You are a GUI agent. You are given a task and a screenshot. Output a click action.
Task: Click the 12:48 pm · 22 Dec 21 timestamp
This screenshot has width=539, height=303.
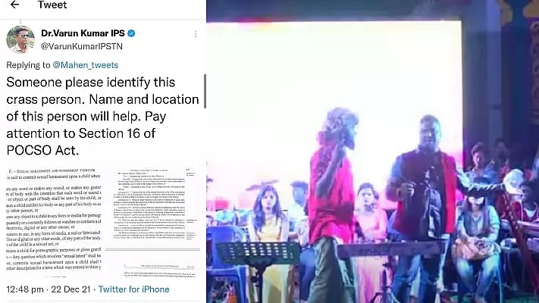(x=49, y=289)
